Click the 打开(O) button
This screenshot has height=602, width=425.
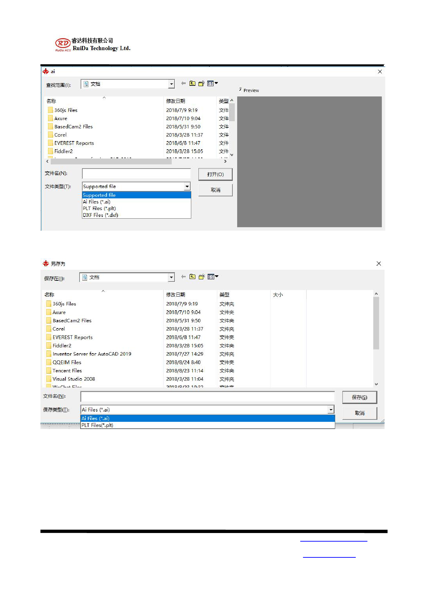point(215,174)
